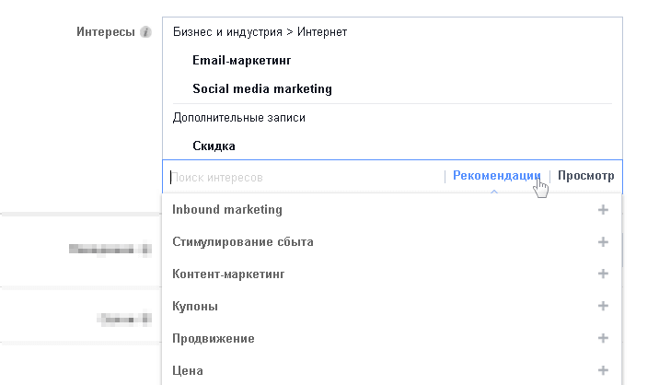
Task: Click the plus icon next to Цена
Action: coord(604,370)
